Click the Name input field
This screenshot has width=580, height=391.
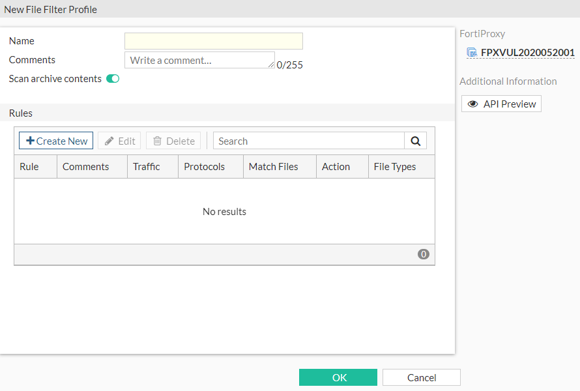(x=213, y=40)
